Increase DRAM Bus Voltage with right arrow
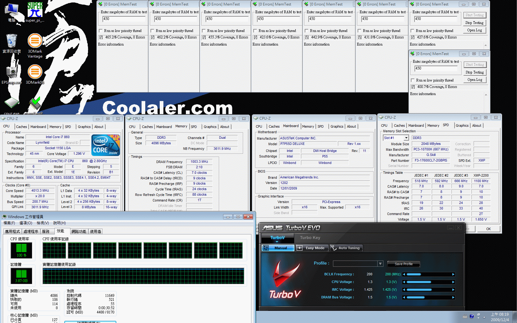The height and width of the screenshot is (323, 517). pos(453,297)
